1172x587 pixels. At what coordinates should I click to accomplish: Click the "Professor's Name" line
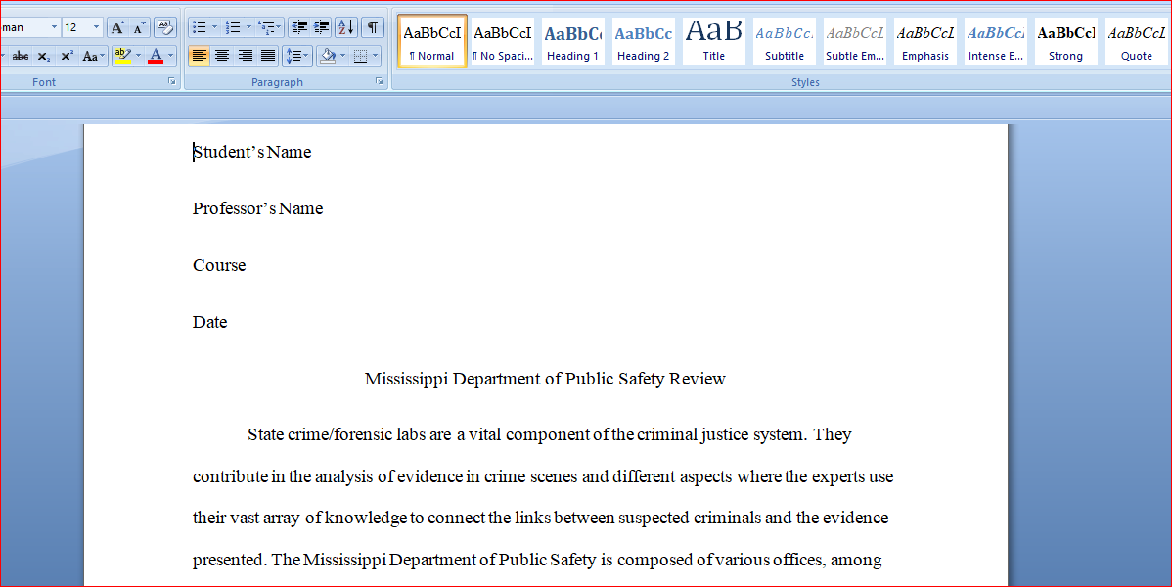[258, 208]
